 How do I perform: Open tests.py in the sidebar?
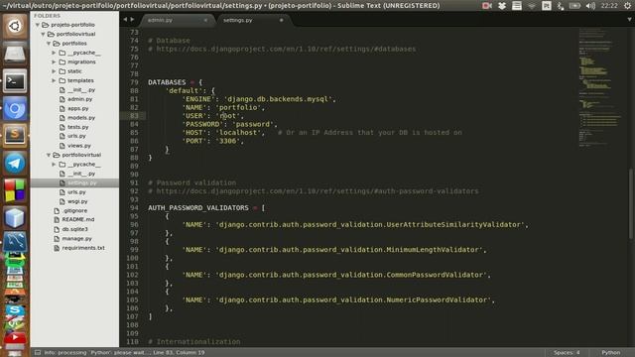pyautogui.click(x=77, y=127)
